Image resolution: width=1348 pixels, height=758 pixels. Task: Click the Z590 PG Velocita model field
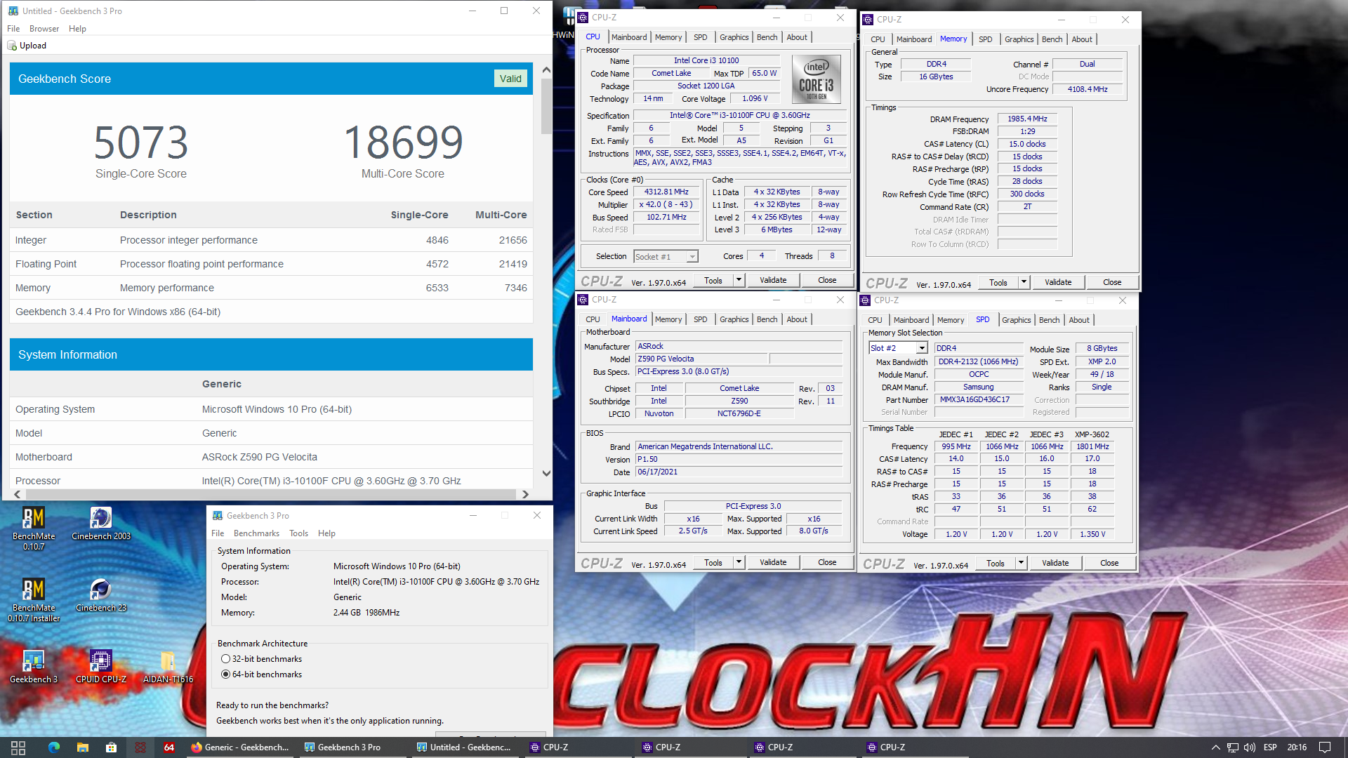(x=701, y=359)
